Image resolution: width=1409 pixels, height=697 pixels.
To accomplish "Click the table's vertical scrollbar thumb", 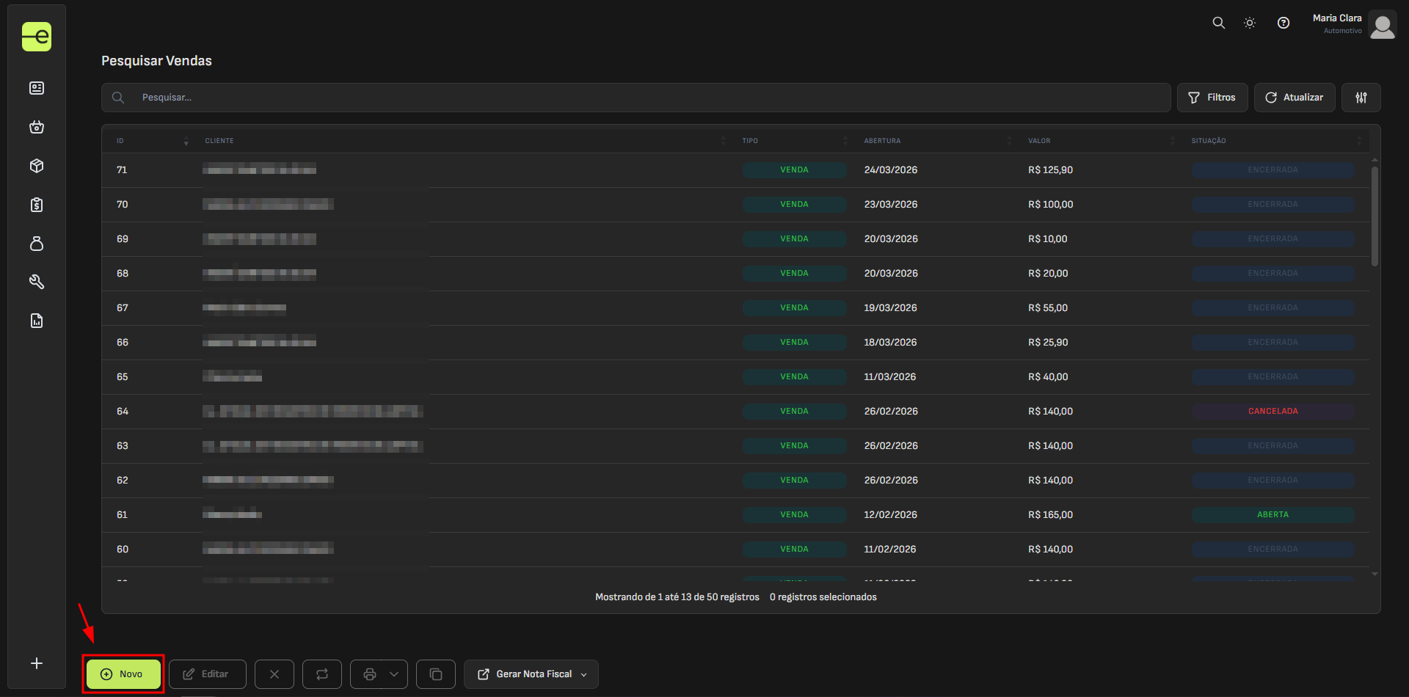I will tap(1375, 216).
